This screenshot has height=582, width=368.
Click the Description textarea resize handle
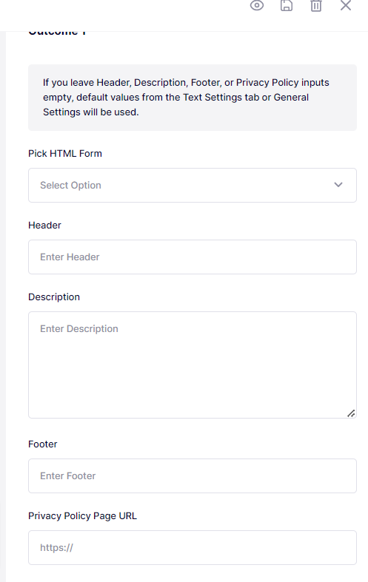pos(351,413)
